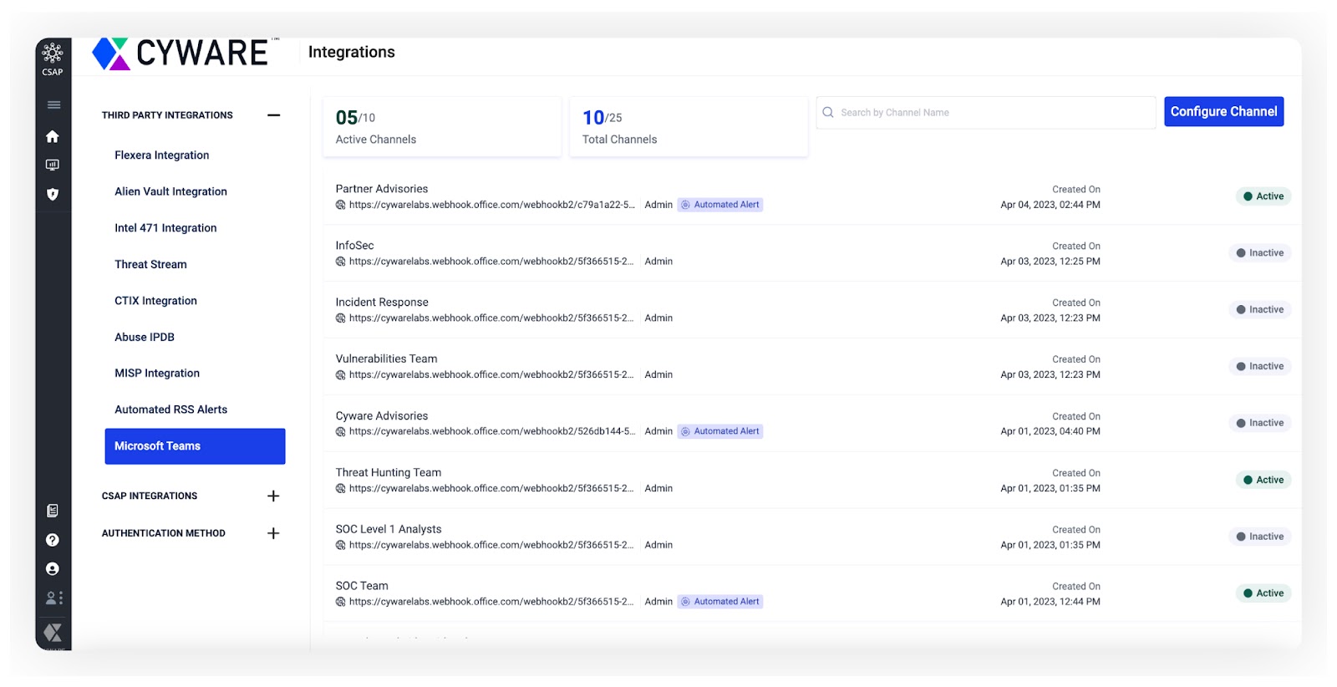This screenshot has height=687, width=1337.
Task: Open Intel 471 Integration
Action: [x=165, y=228]
